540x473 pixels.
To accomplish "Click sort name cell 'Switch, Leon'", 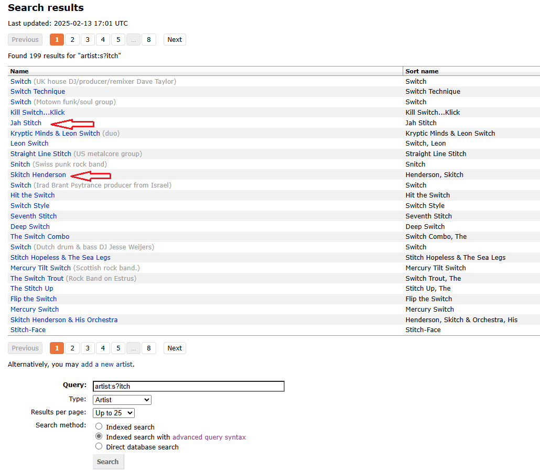I will (x=426, y=143).
